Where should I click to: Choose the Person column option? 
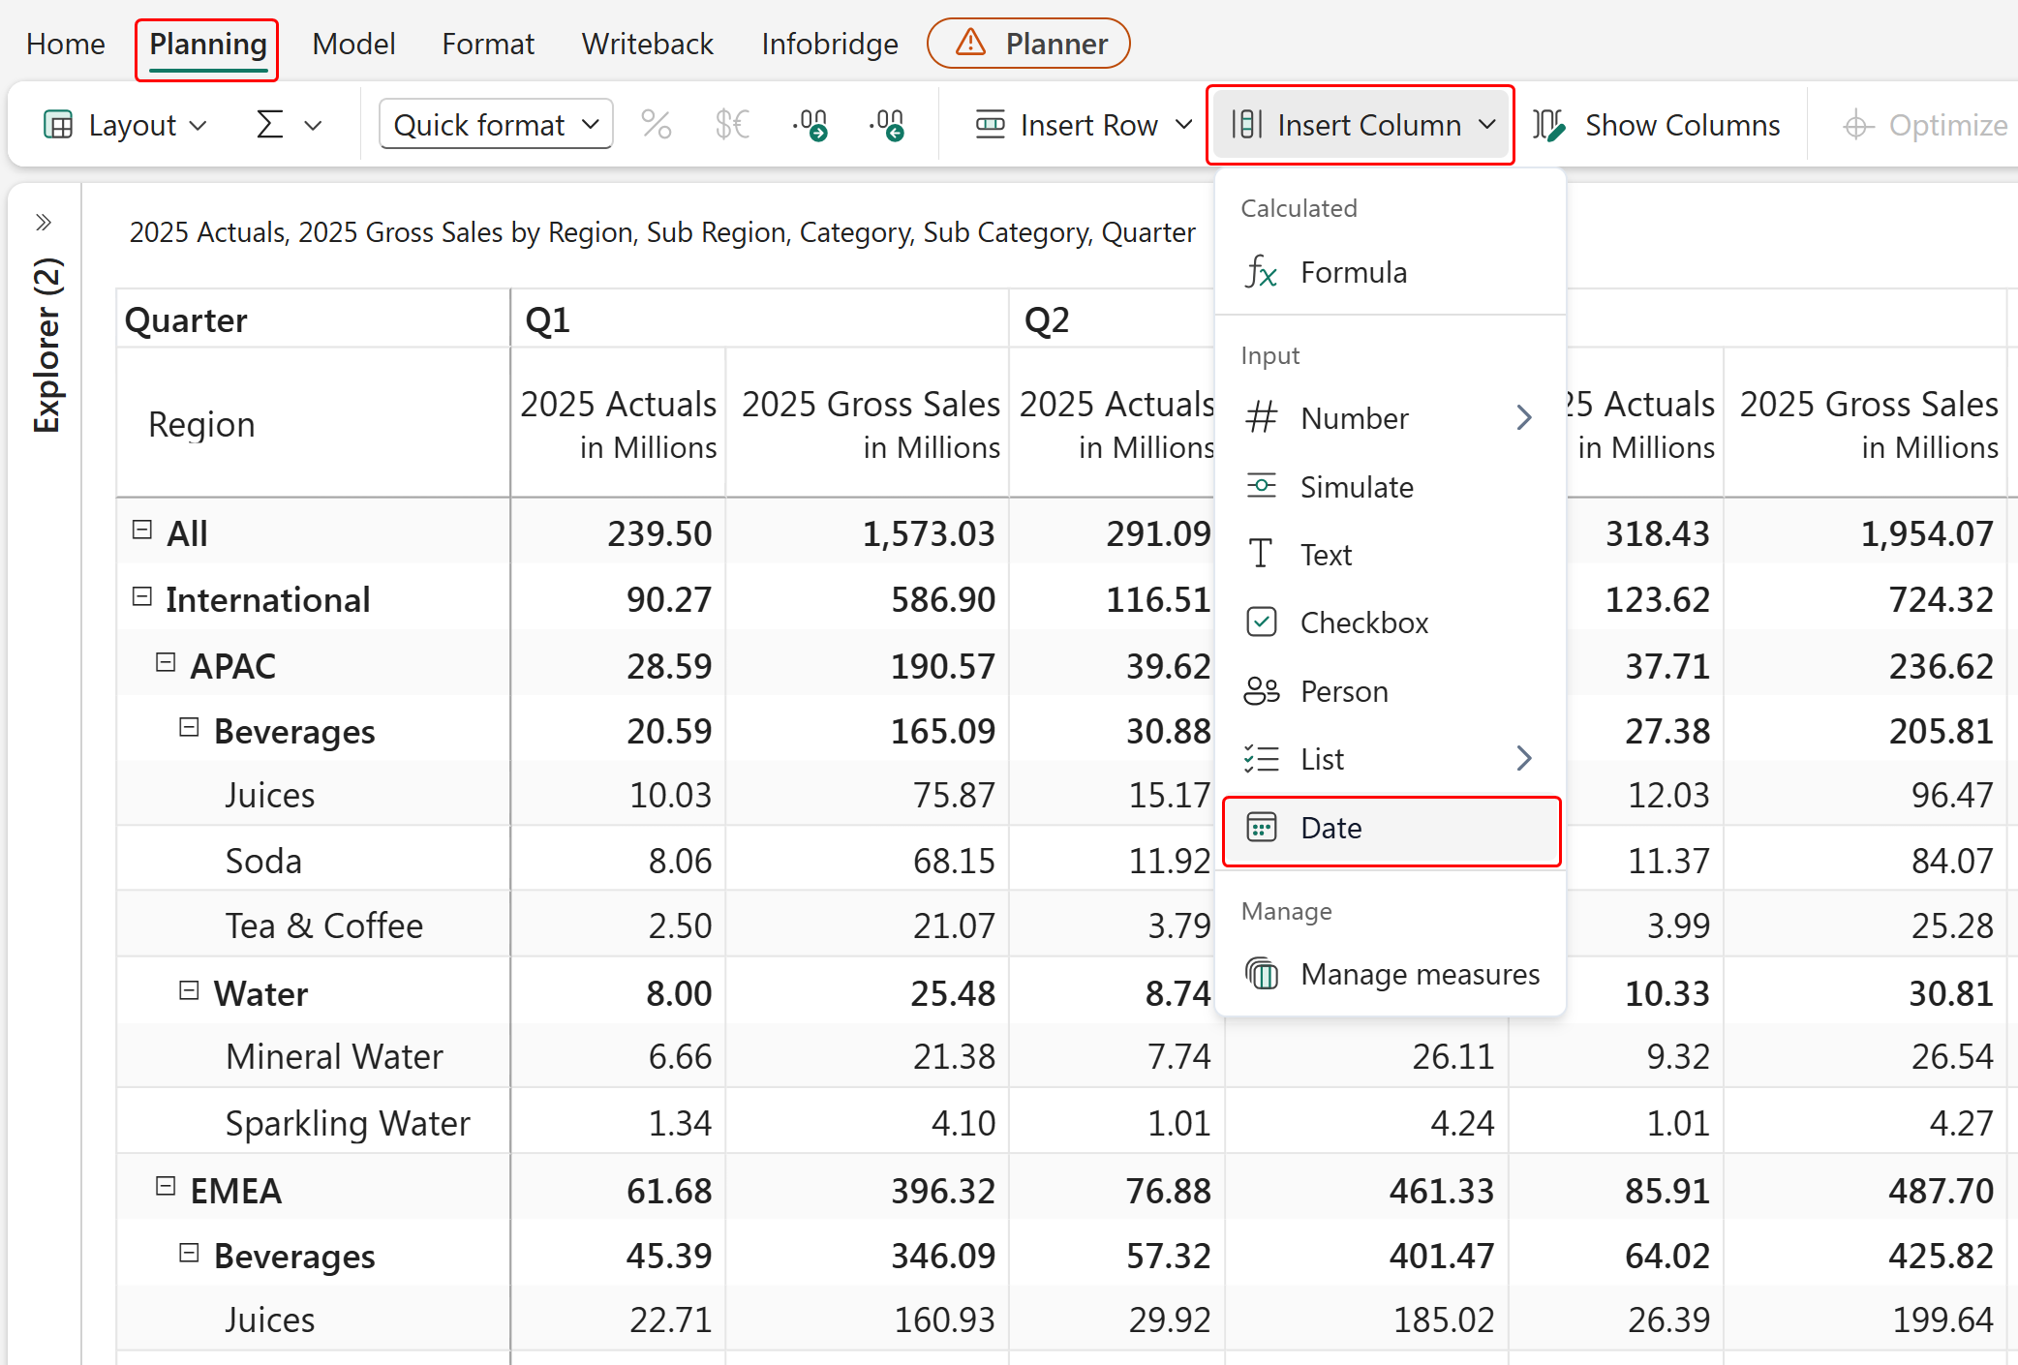click(1391, 691)
